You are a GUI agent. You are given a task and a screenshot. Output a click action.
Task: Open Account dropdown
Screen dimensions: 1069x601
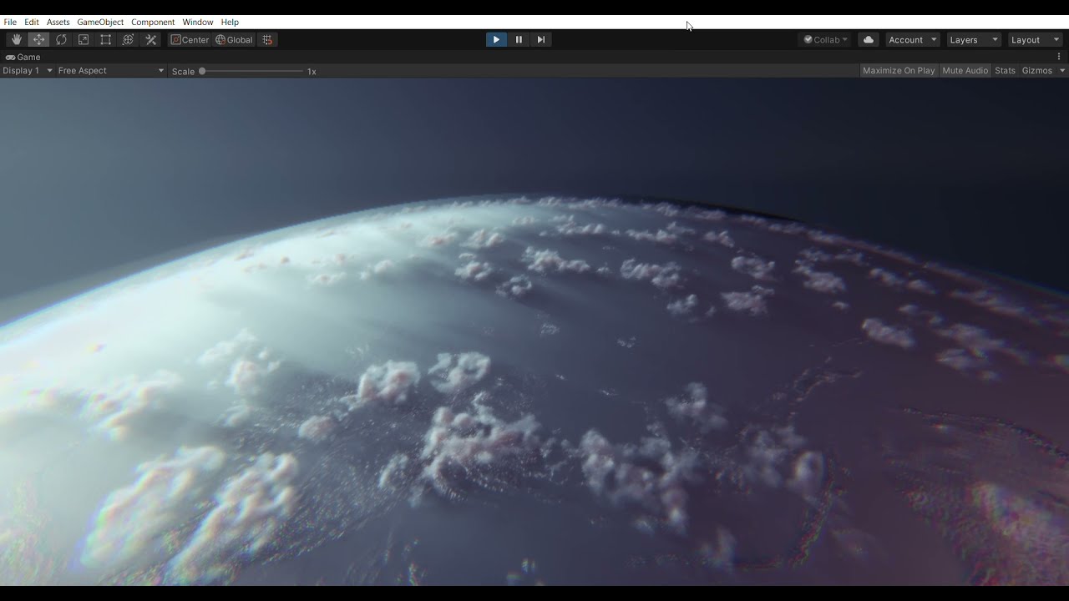tap(912, 40)
